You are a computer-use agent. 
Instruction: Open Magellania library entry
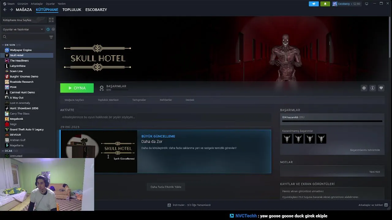click(17, 145)
